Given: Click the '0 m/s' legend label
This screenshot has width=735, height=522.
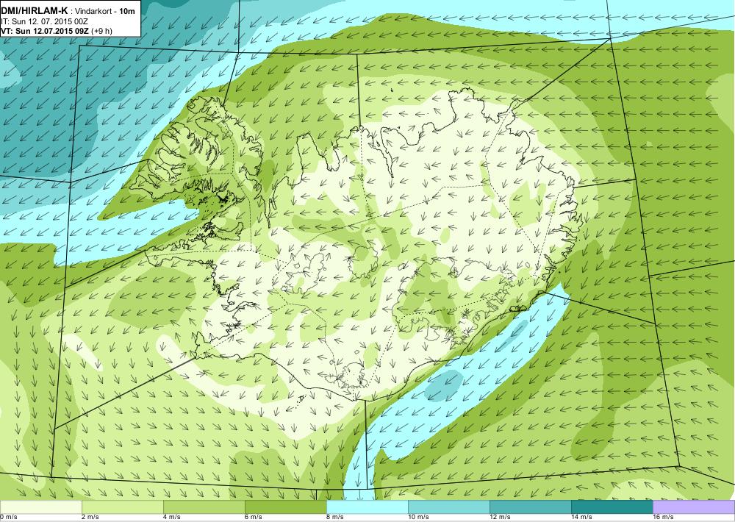Looking at the screenshot, I should pos(8,518).
